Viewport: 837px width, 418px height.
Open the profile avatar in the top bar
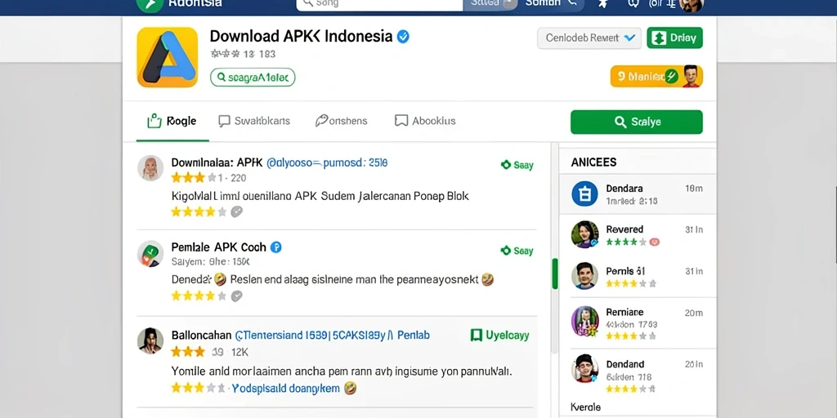[692, 4]
